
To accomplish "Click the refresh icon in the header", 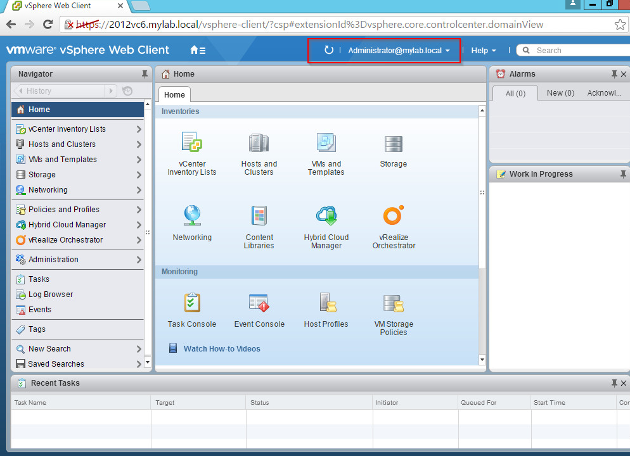I will (x=329, y=50).
